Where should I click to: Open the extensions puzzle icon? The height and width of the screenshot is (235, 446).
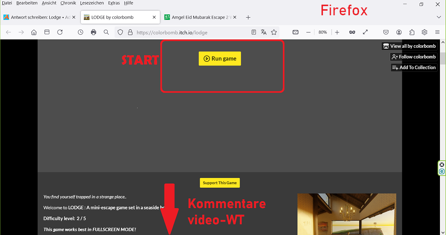(x=412, y=32)
